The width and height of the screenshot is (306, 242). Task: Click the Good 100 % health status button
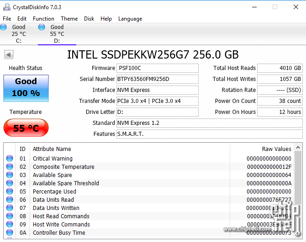26,88
